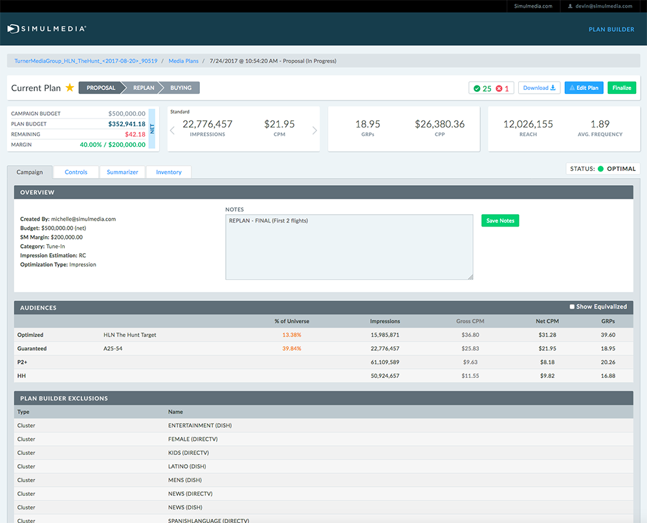Select the BUYING stage step
This screenshot has height=523, width=647.
click(181, 88)
